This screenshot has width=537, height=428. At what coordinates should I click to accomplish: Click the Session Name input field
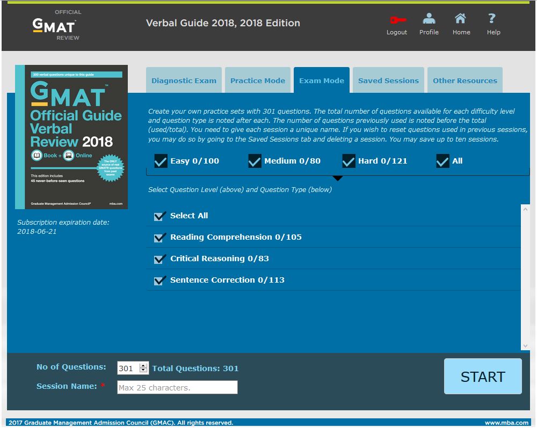point(177,387)
